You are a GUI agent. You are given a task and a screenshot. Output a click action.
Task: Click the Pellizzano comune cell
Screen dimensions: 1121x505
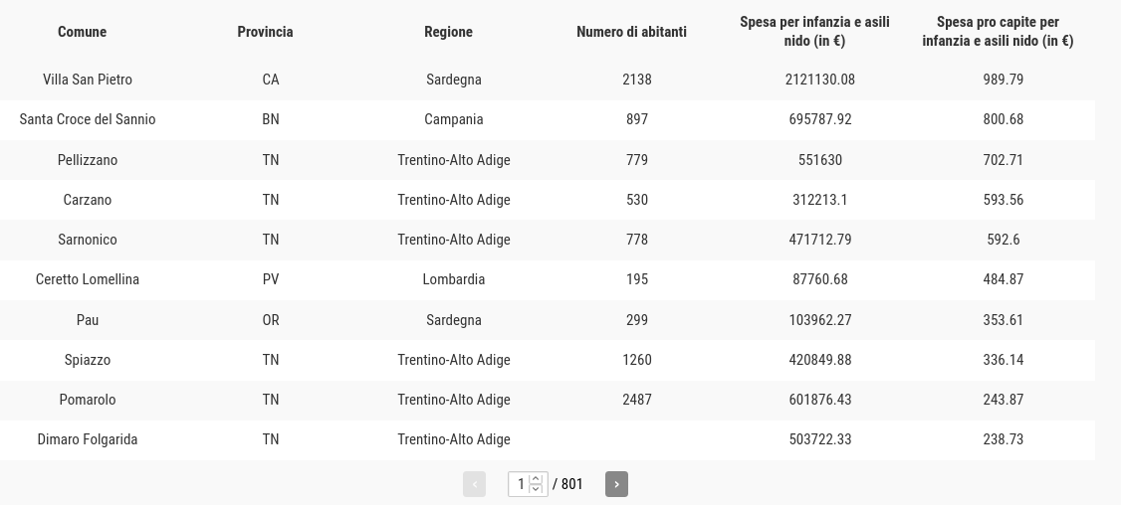click(88, 159)
